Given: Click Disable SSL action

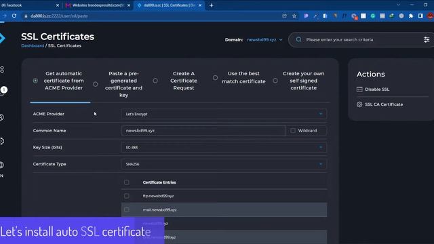Looking at the screenshot, I should click(377, 89).
